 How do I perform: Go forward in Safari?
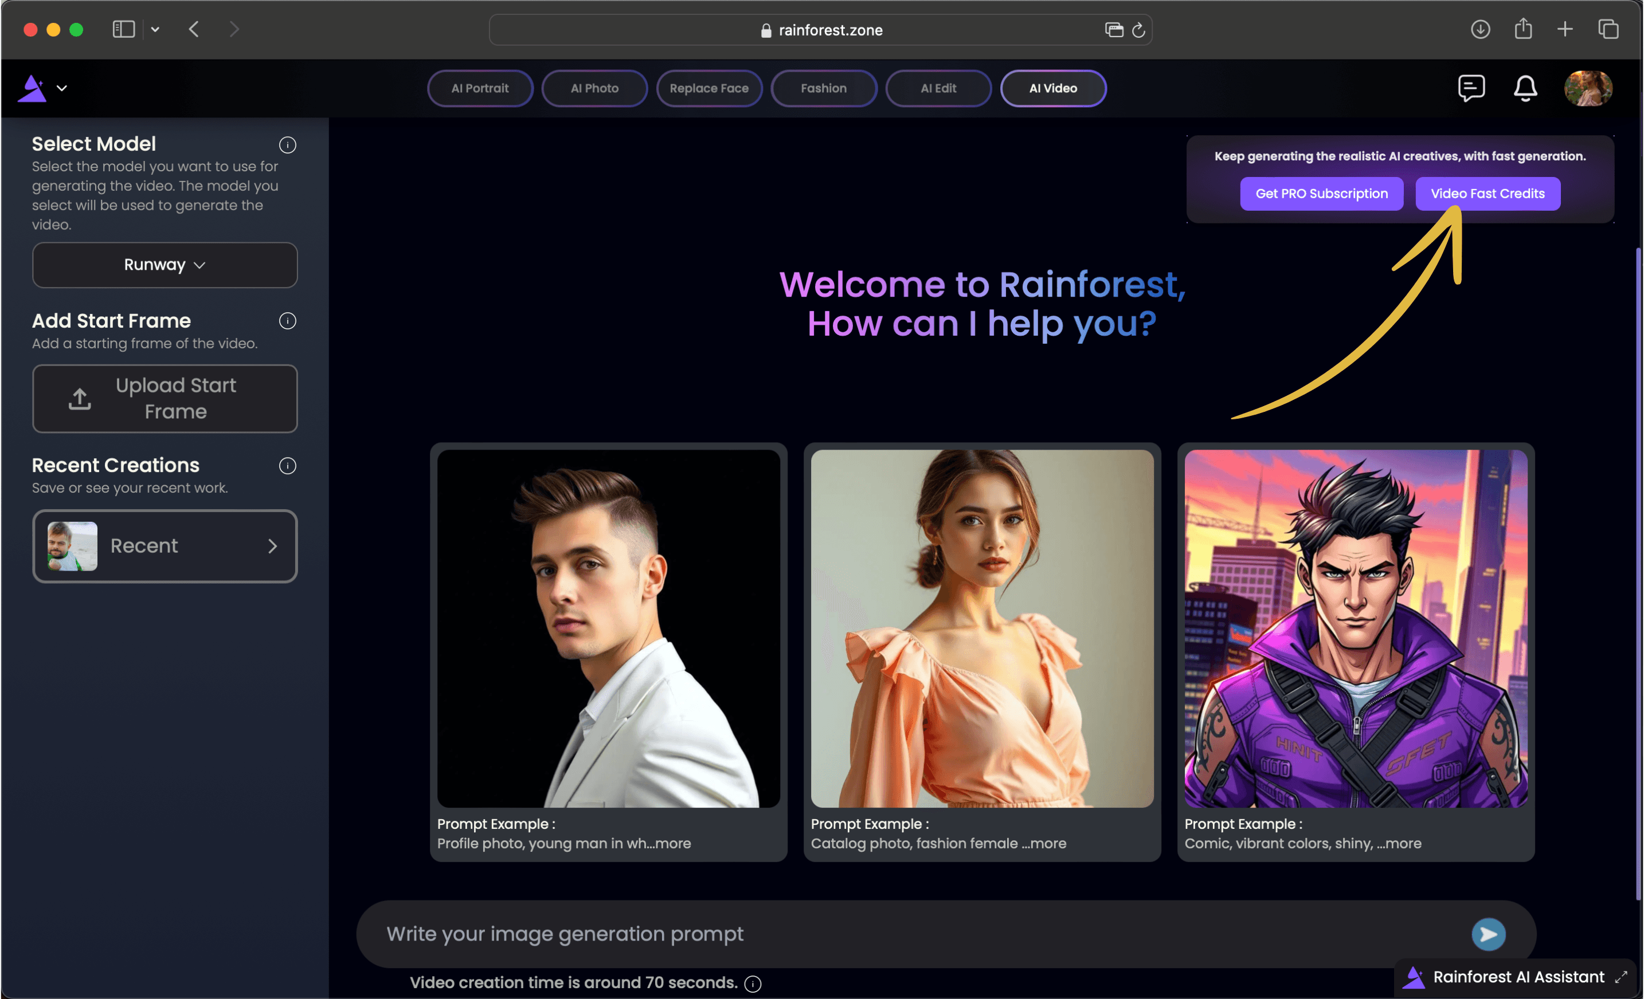tap(233, 29)
